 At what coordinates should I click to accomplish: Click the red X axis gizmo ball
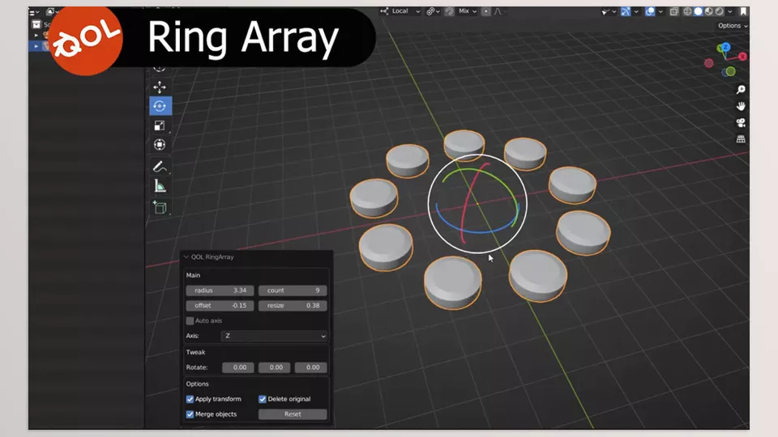[x=742, y=57]
